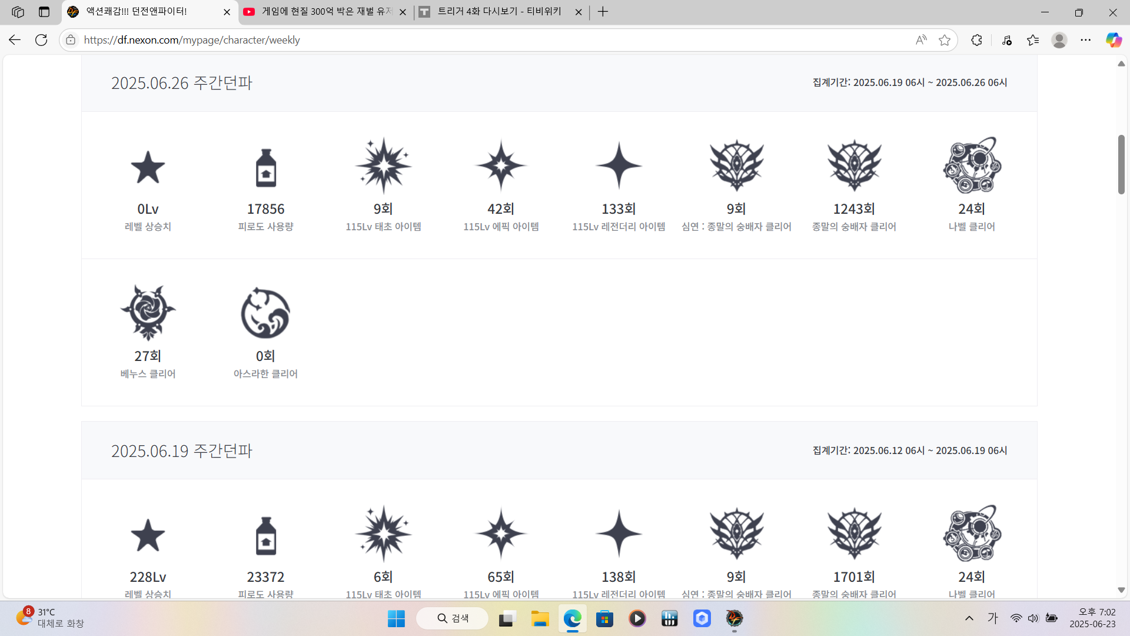Open Copilot sidebar icon
The image size is (1130, 636).
tap(1113, 40)
